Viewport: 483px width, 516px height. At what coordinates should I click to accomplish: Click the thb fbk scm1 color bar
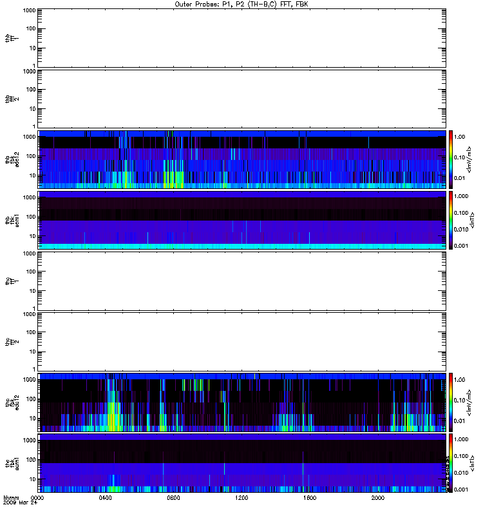point(451,220)
